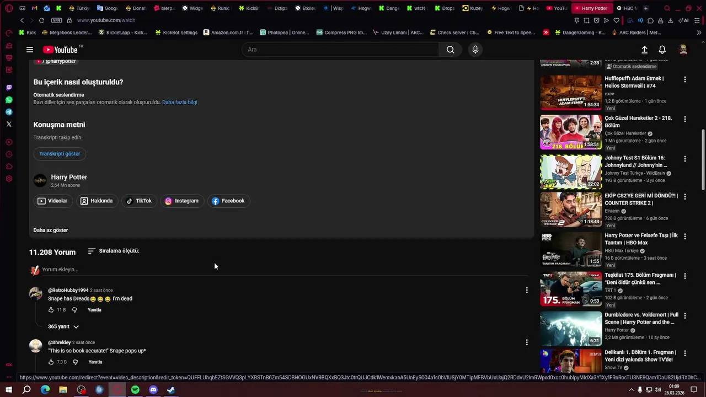This screenshot has width=706, height=397.
Task: Open the upload/create video icon
Action: coord(644,50)
